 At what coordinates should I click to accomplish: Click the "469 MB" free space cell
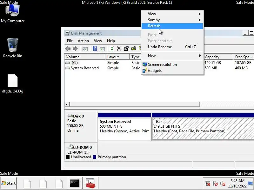241,68
